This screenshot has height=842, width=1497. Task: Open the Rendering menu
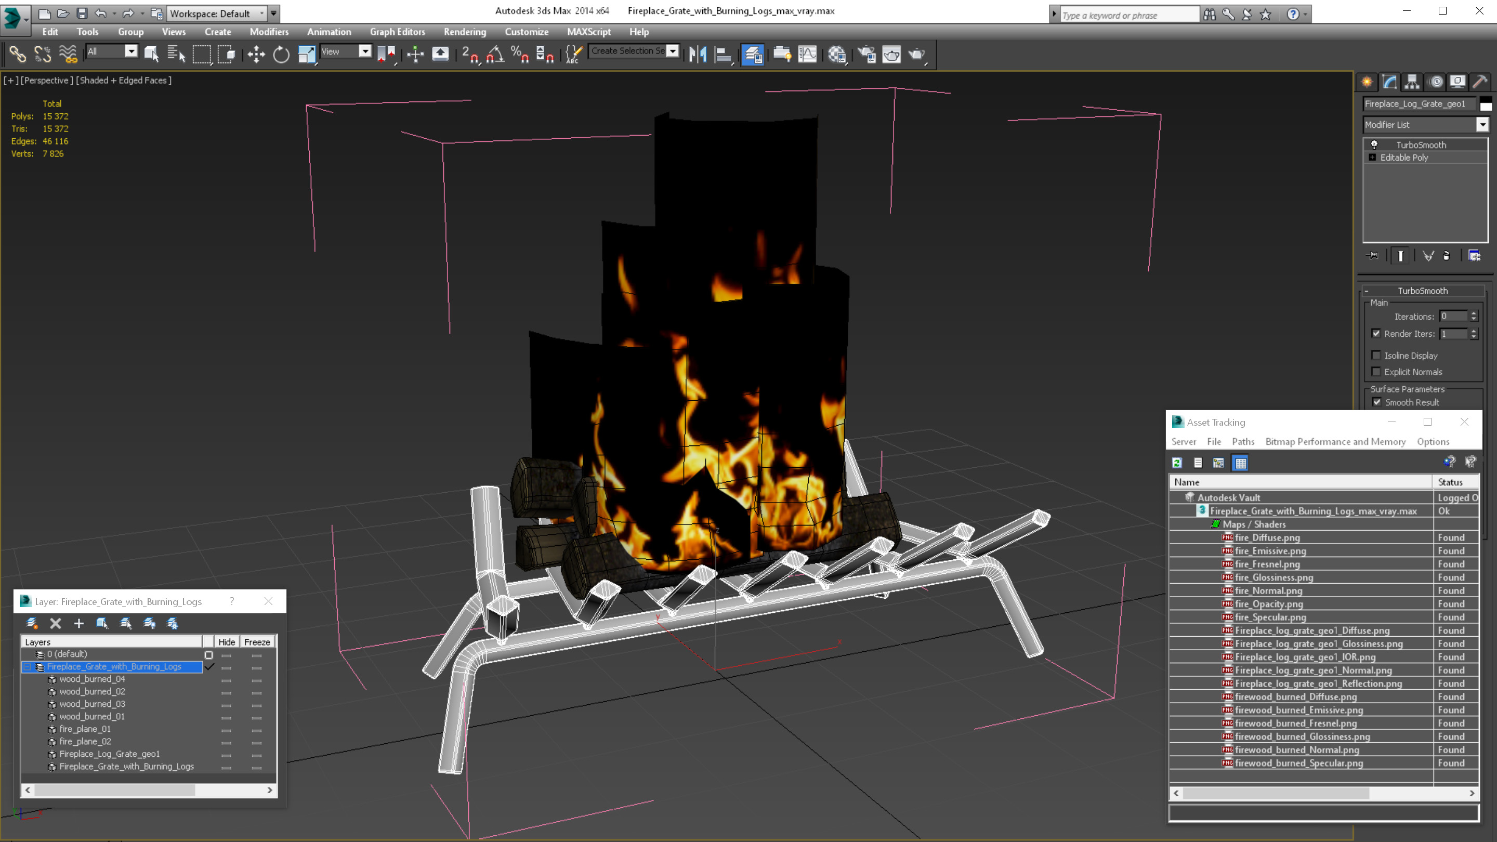click(464, 32)
